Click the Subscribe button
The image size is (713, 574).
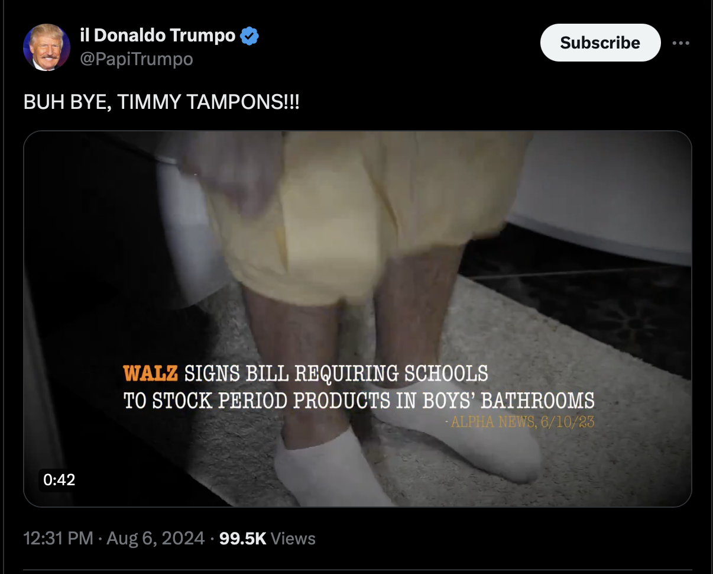600,43
